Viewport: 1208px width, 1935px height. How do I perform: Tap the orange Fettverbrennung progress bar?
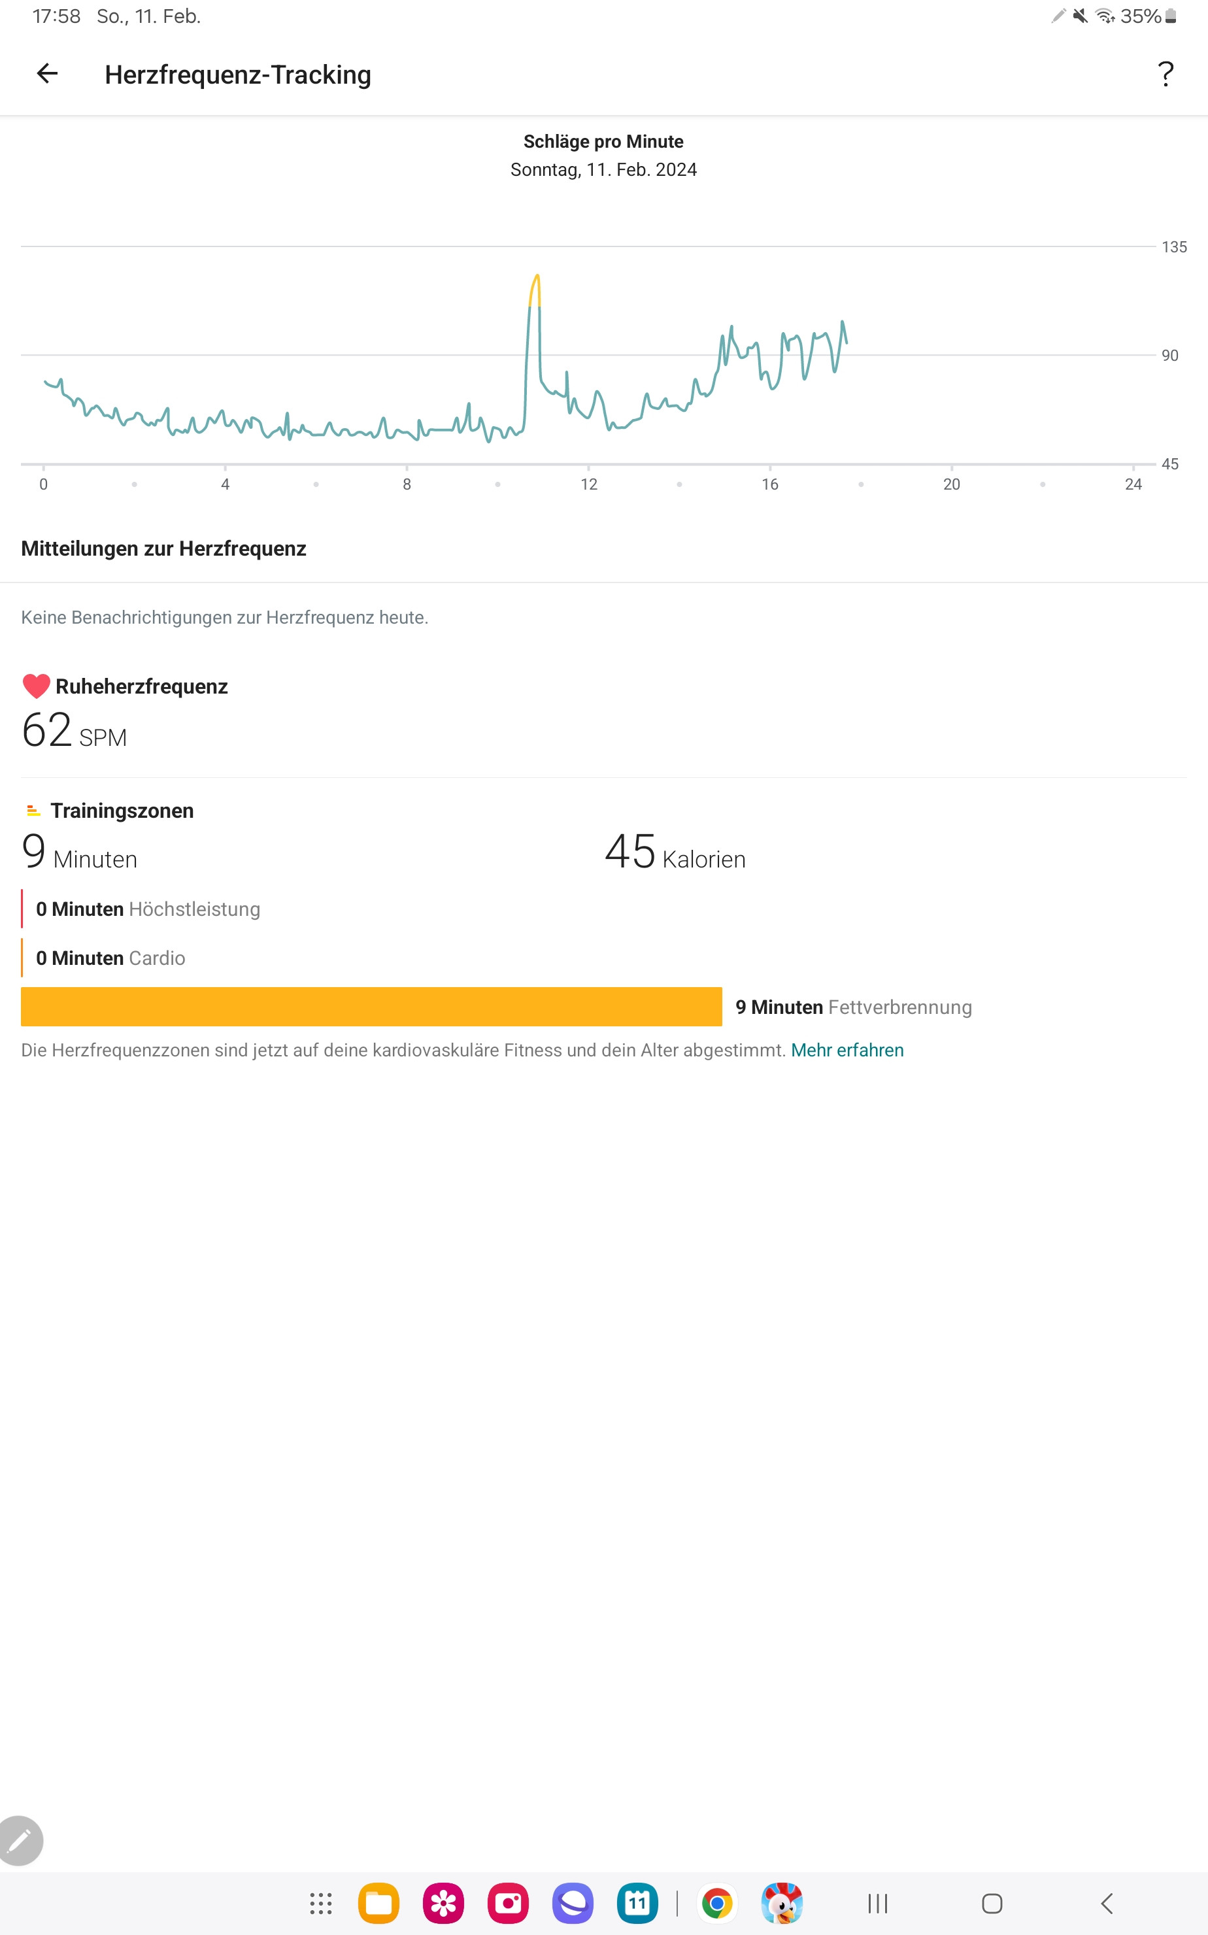click(371, 1007)
